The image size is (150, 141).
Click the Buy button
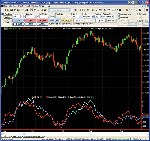pos(18,21)
